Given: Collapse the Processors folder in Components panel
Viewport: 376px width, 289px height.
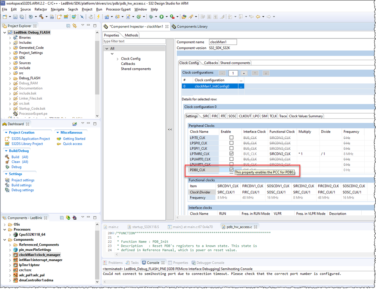Looking at the screenshot, I should [x=5, y=229].
